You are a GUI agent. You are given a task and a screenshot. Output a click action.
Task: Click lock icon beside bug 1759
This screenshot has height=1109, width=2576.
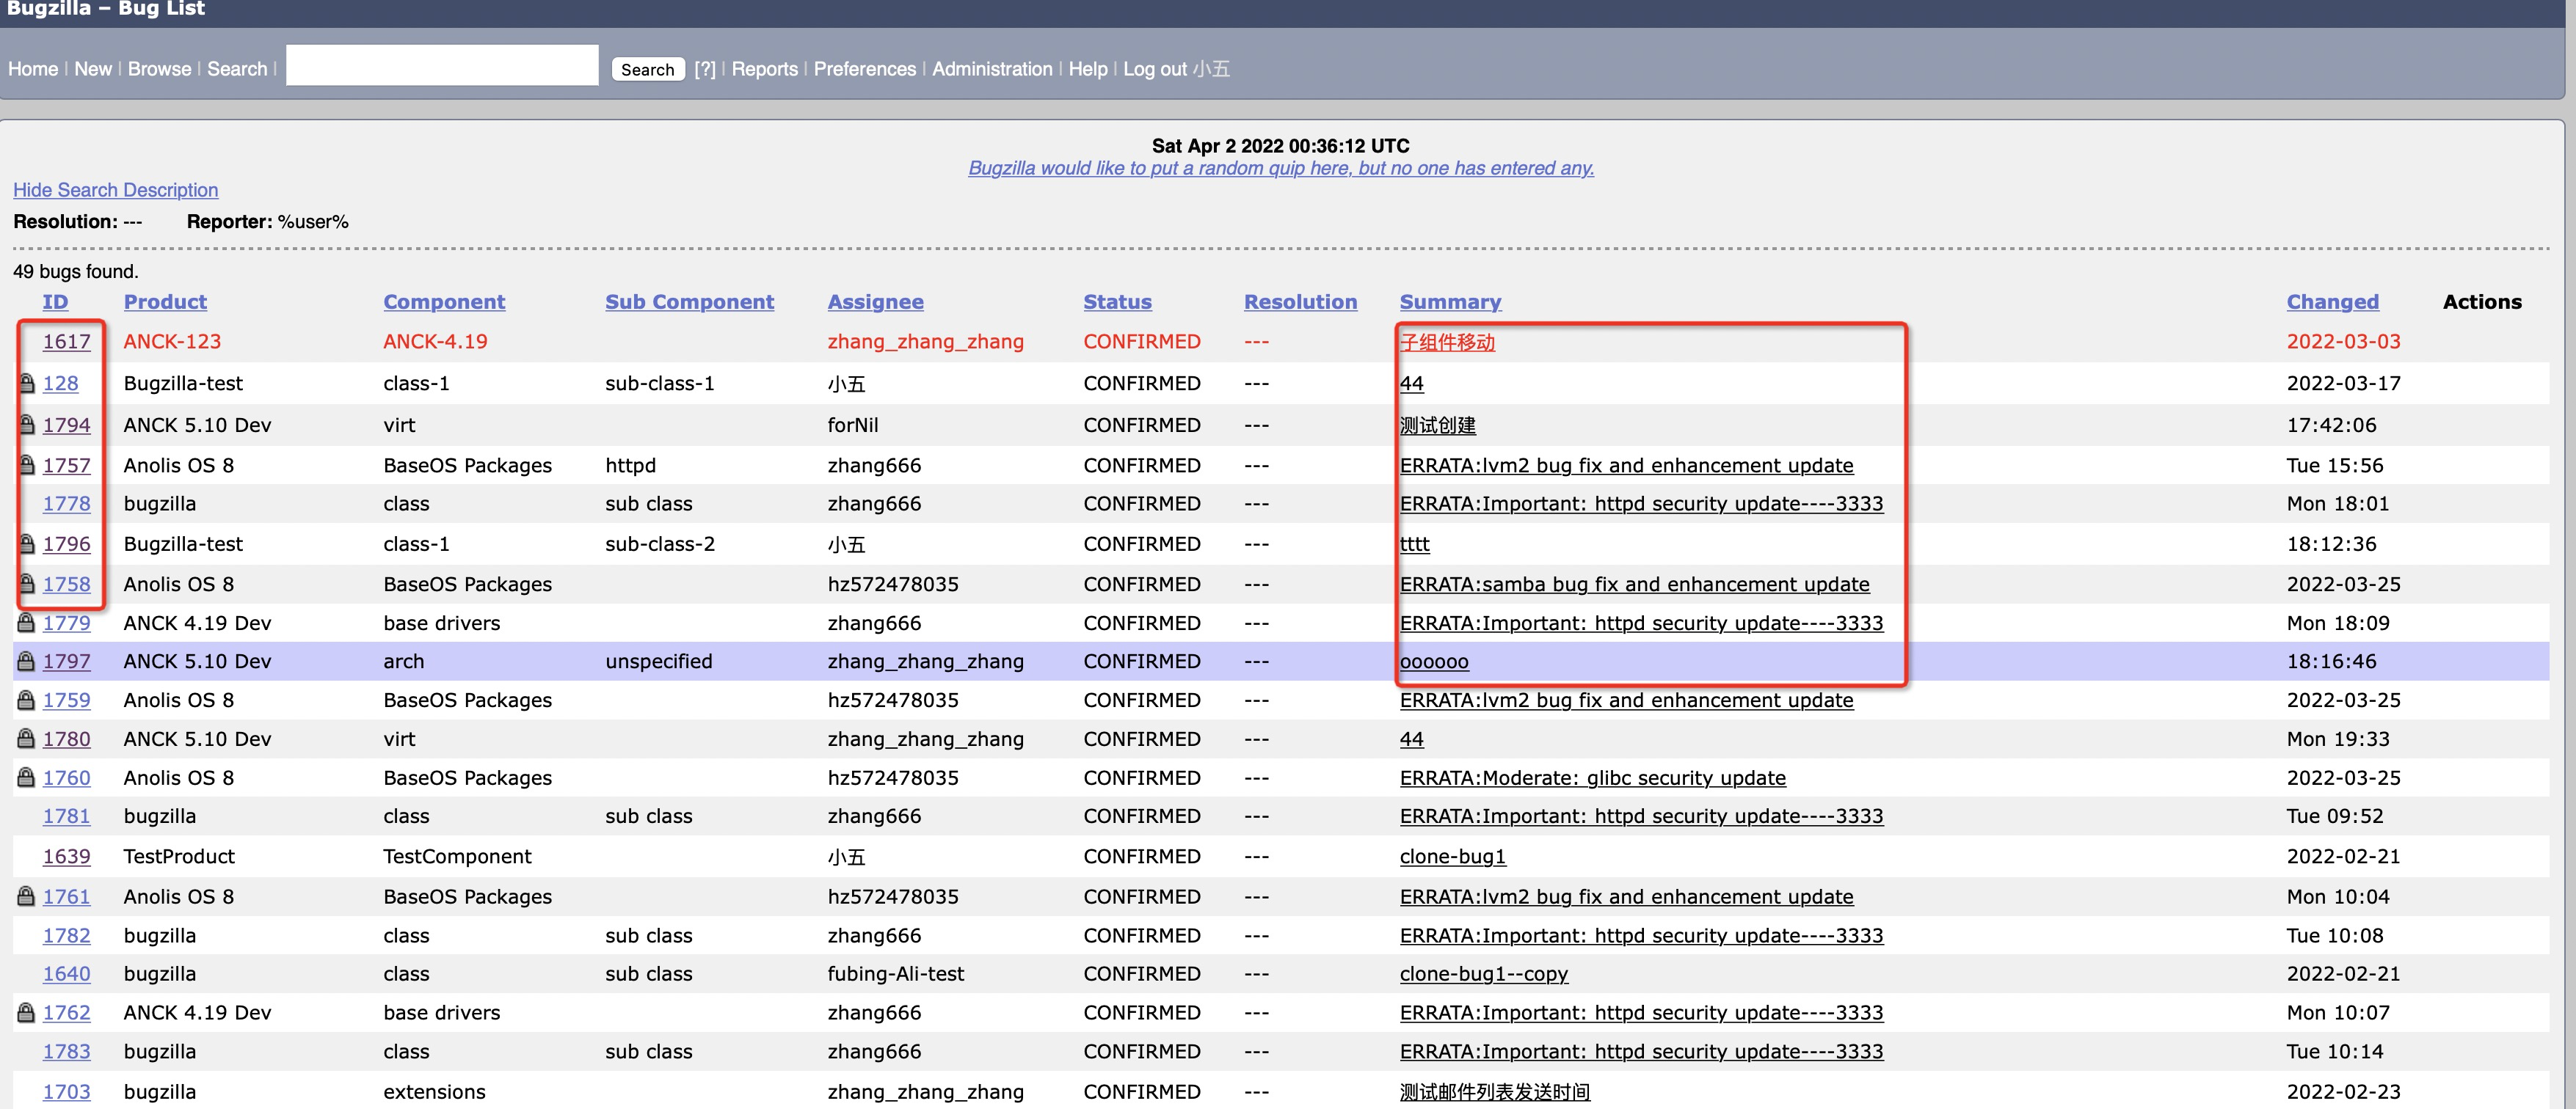(27, 700)
